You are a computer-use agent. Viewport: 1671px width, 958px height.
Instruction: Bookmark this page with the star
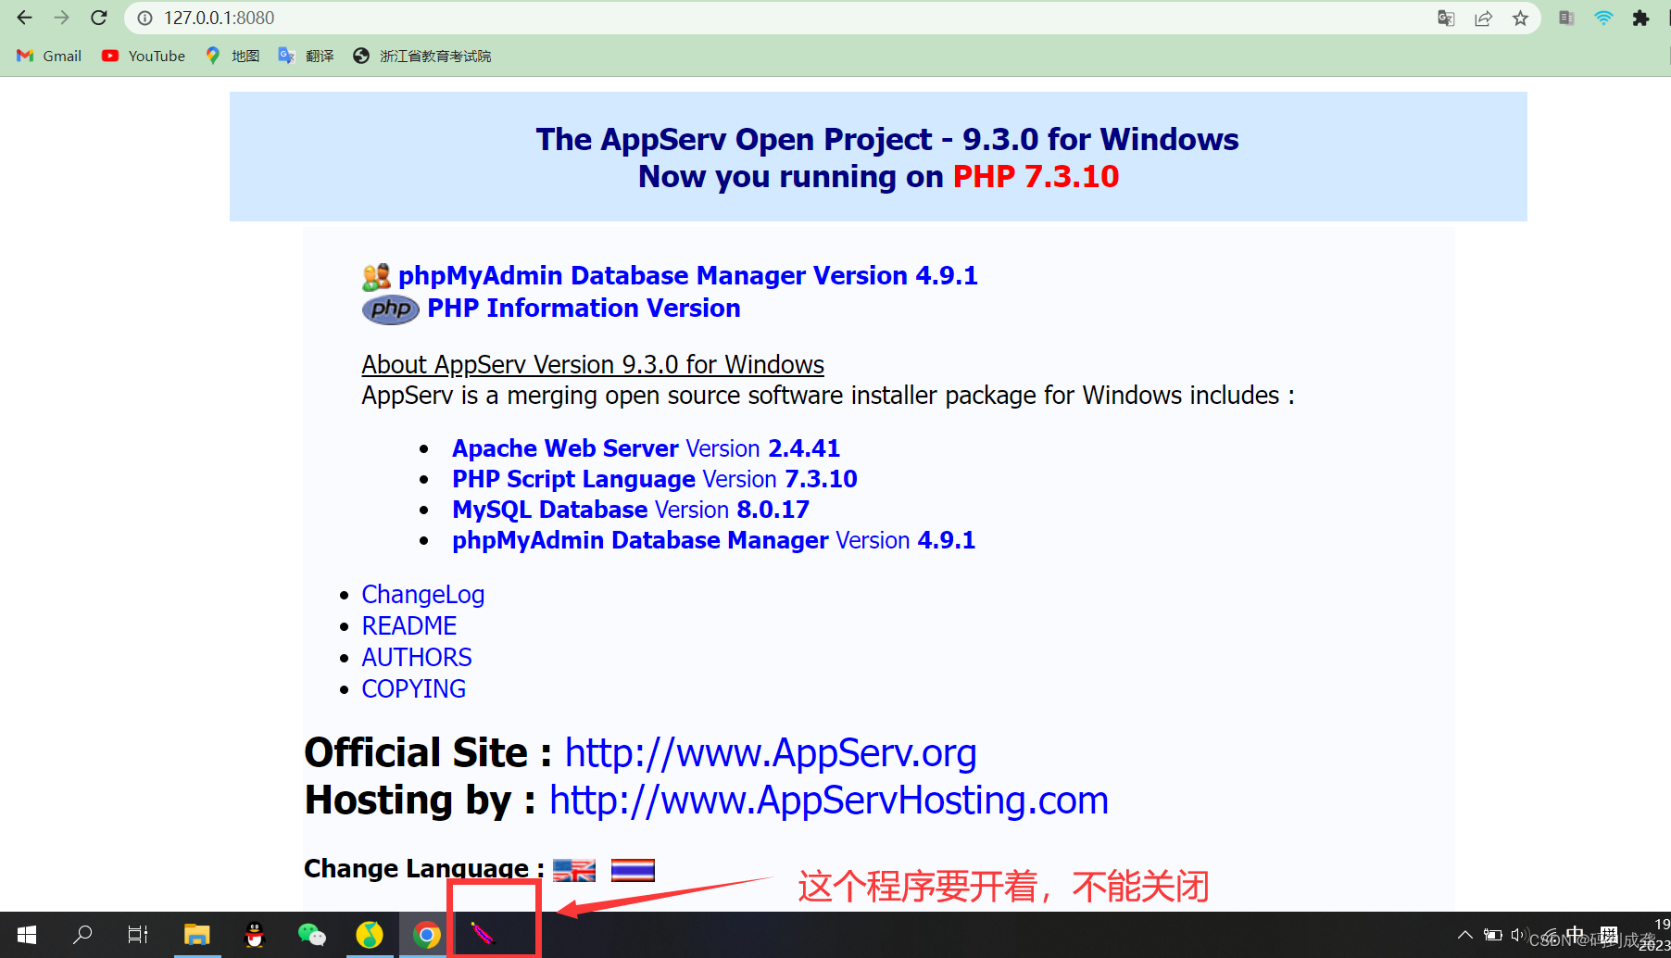[x=1520, y=18]
